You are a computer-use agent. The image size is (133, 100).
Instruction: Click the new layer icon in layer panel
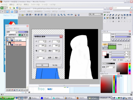click(x=7, y=90)
